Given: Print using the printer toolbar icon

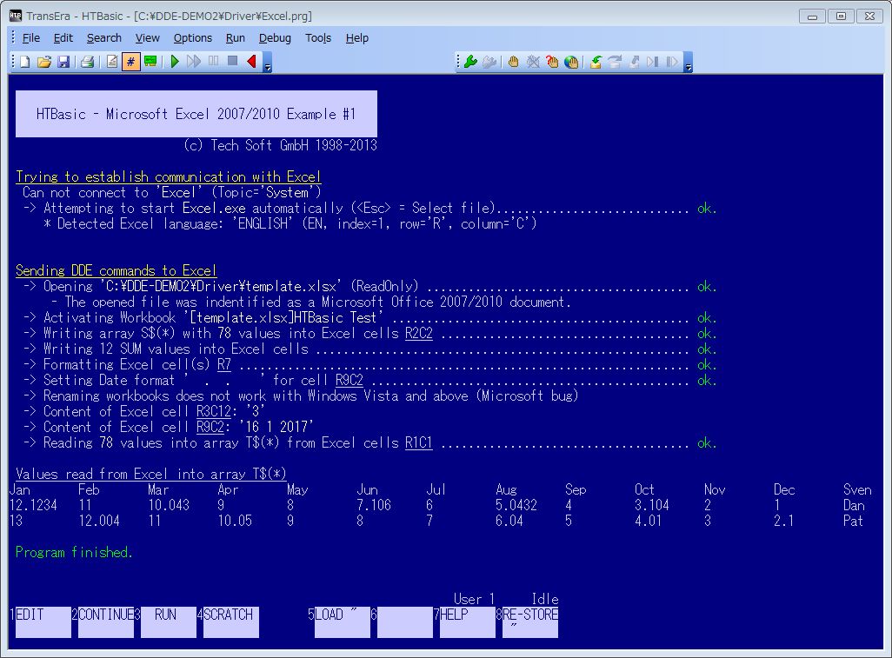Looking at the screenshot, I should click(87, 62).
